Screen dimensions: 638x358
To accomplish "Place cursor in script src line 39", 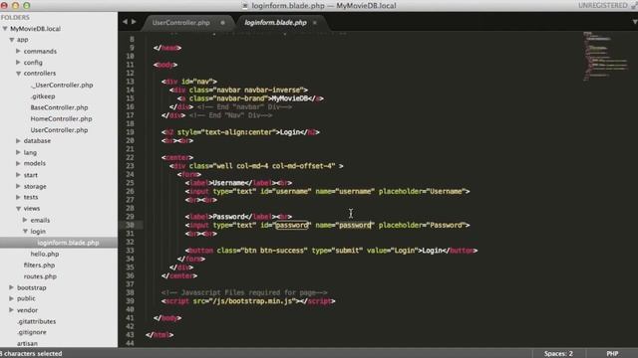I will [248, 301].
